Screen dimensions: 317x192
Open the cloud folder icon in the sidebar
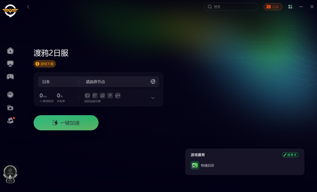[x=10, y=108]
